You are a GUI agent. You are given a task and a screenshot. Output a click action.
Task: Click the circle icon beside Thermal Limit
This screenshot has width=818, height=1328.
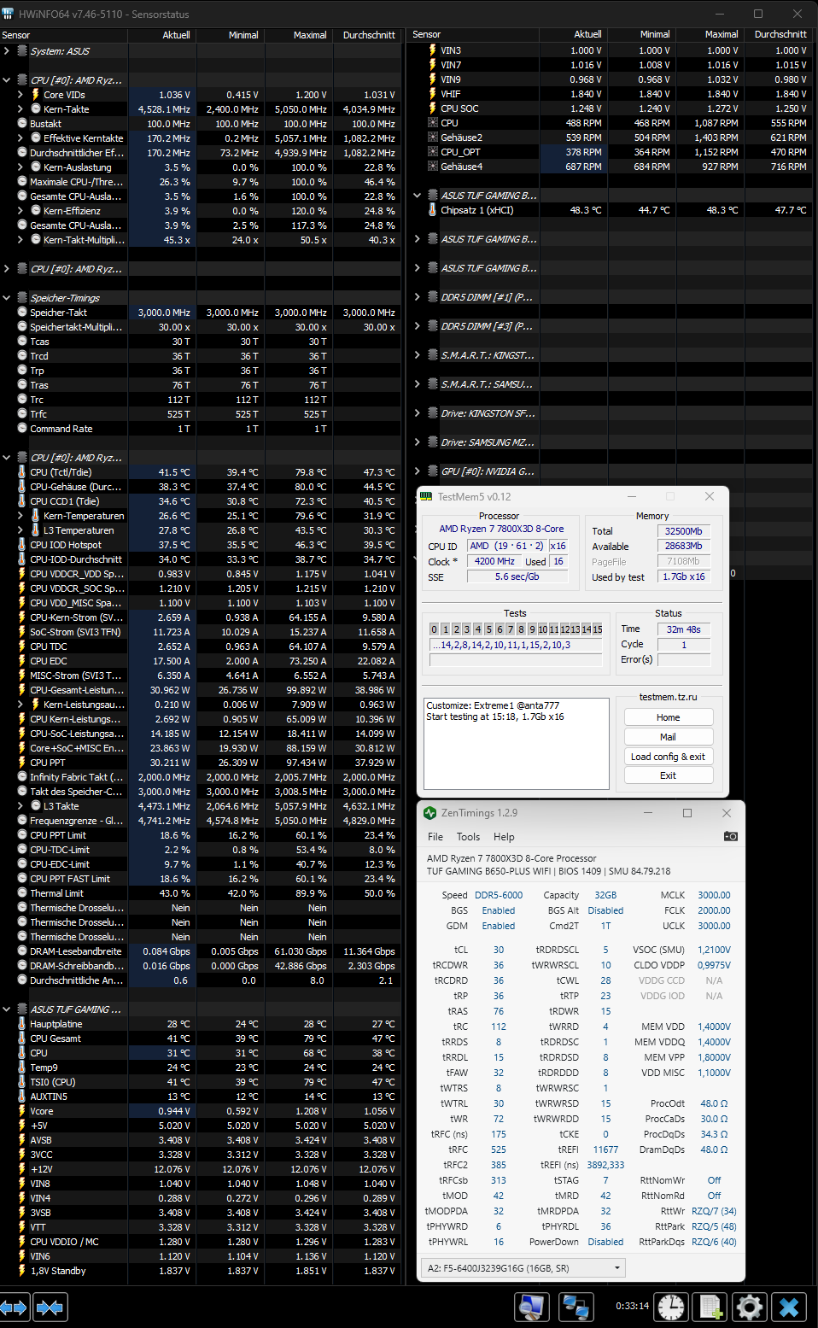(x=23, y=893)
